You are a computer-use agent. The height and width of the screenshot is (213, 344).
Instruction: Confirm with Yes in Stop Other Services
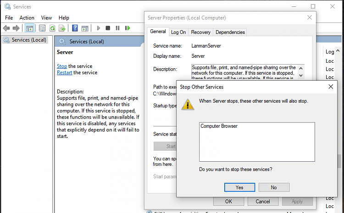coord(239,187)
